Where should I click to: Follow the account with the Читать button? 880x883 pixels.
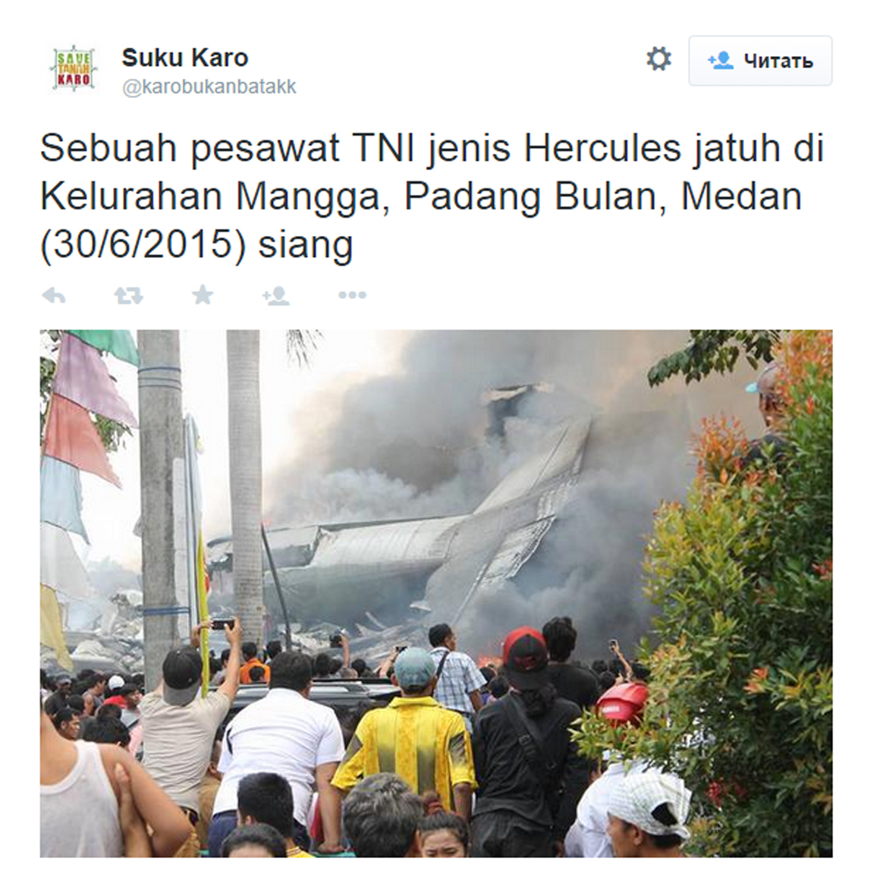click(760, 61)
